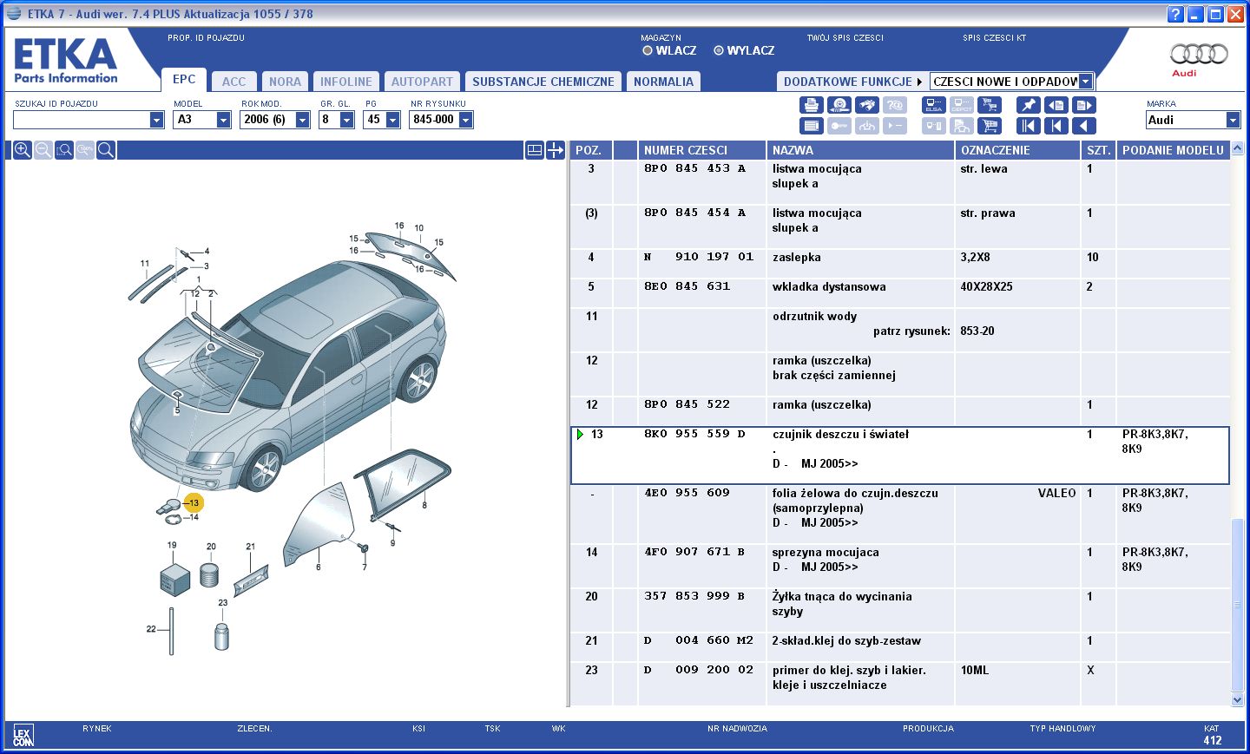
Task: Click the help question mark button
Action: pyautogui.click(x=1175, y=14)
